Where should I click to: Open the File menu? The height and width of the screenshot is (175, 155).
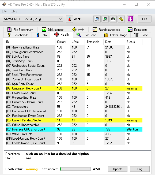pos(4,11)
